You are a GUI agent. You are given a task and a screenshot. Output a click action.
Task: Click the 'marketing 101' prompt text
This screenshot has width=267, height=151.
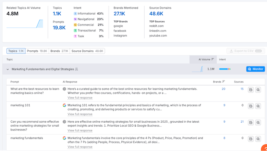pos(20,105)
